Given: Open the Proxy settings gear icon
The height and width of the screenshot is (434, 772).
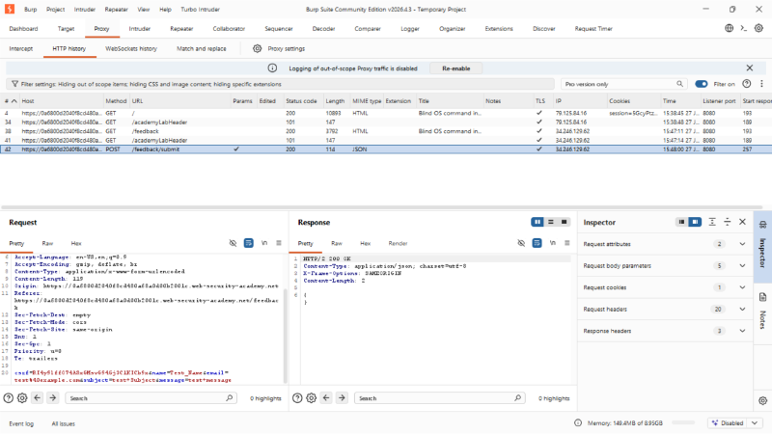Looking at the screenshot, I should click(x=257, y=49).
